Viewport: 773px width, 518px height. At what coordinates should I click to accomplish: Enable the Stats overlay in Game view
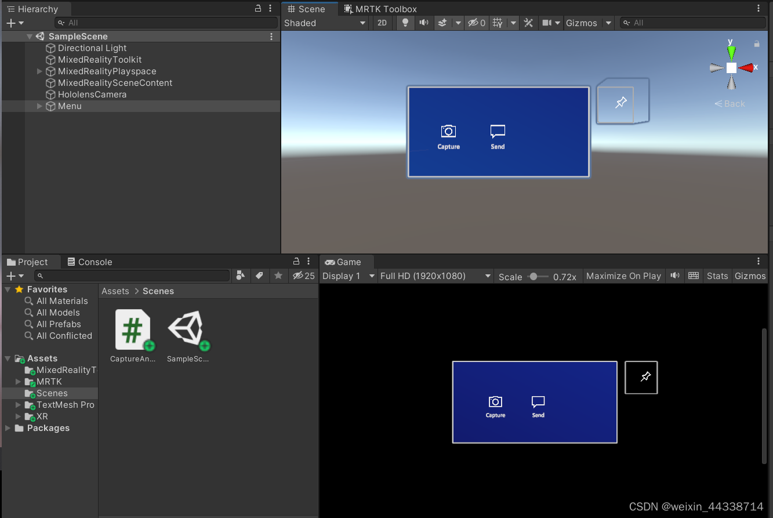(x=717, y=276)
